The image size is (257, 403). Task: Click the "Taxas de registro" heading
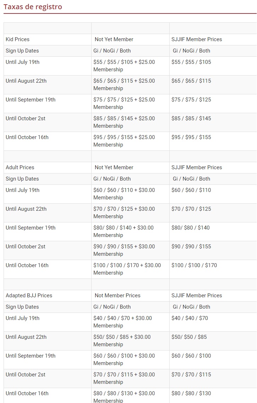click(33, 7)
